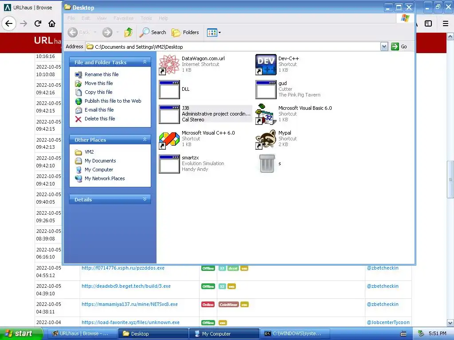This screenshot has width=454, height=340.
Task: Select the JJB program icon
Action: click(169, 114)
